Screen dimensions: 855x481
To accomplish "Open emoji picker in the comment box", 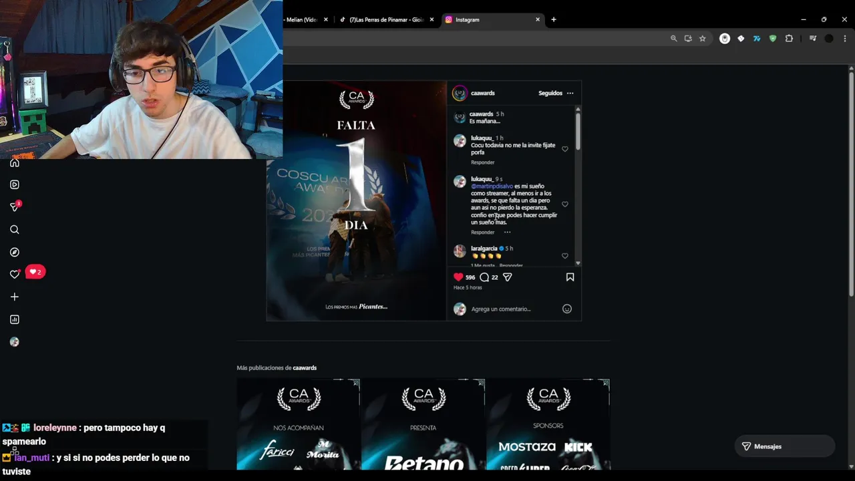I will pos(567,309).
